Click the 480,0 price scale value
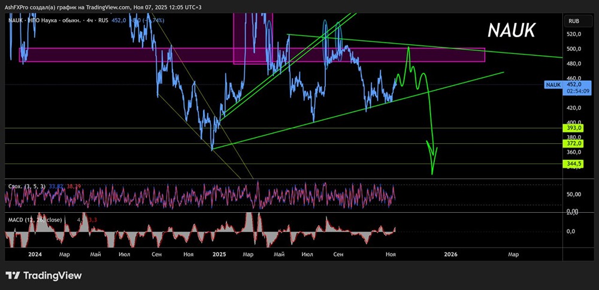Viewport: 599px width, 290px height. coord(574,64)
